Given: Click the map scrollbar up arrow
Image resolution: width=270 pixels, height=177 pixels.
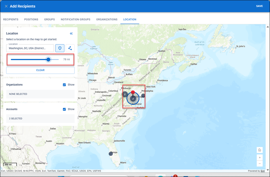Looking at the screenshot, I should coord(268,27).
